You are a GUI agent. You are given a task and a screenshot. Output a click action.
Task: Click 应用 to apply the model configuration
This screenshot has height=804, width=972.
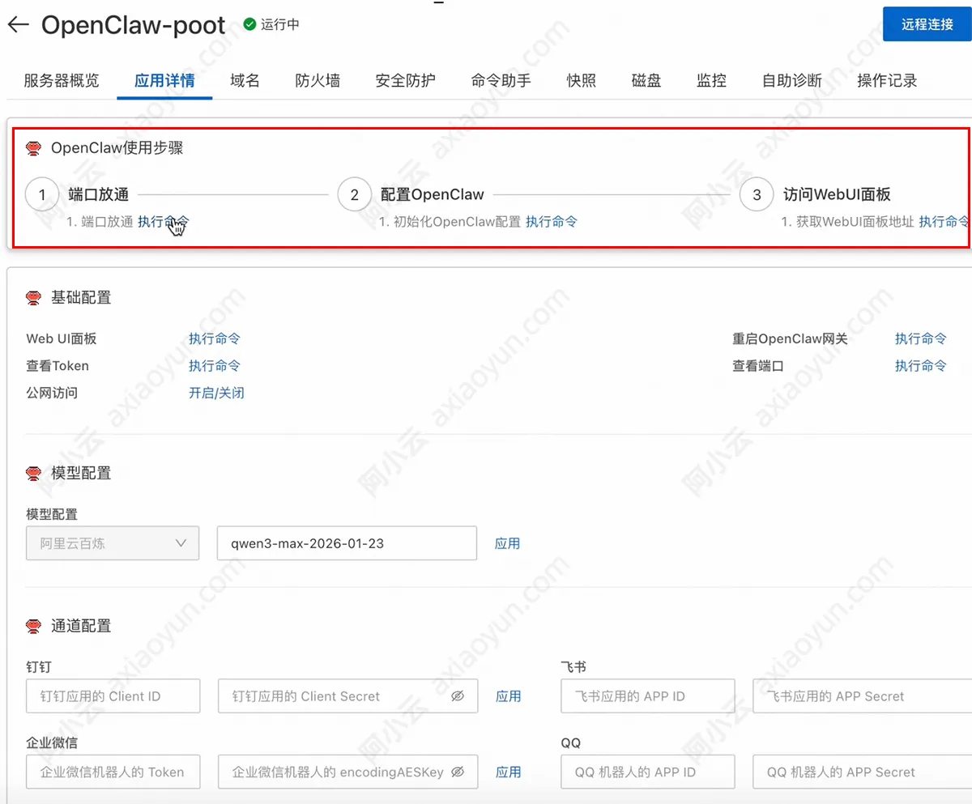pyautogui.click(x=507, y=543)
